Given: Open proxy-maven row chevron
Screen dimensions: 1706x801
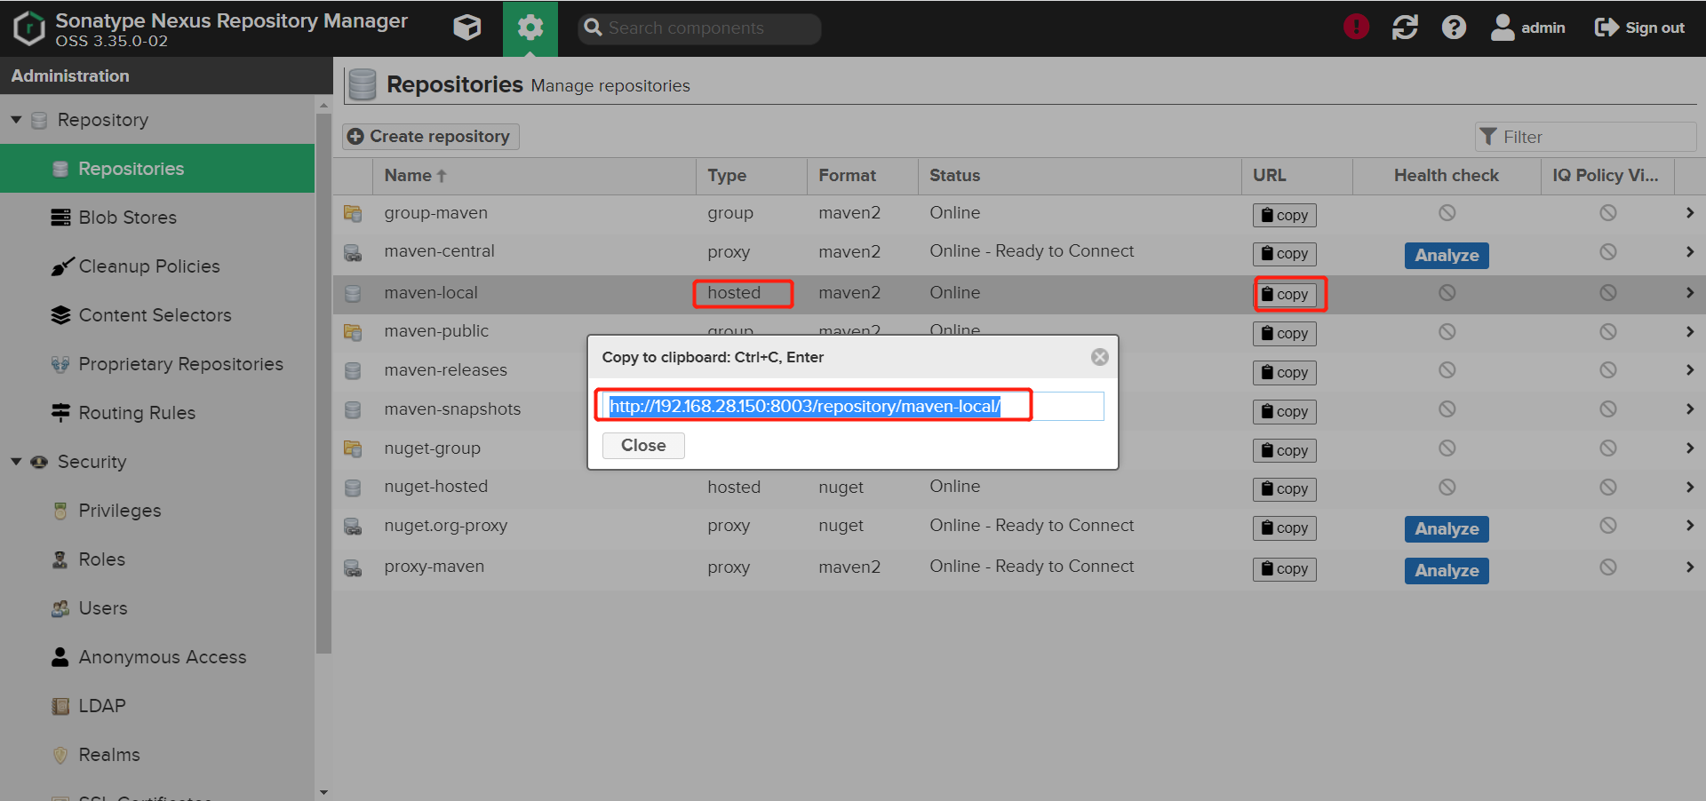Looking at the screenshot, I should pyautogui.click(x=1689, y=567).
